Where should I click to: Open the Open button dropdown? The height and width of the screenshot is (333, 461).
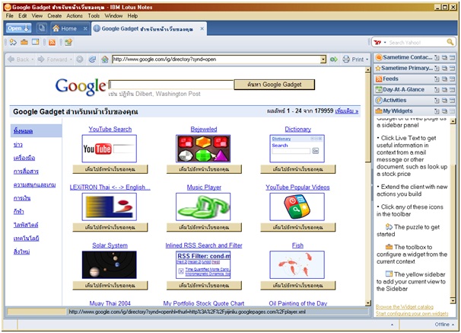click(x=27, y=28)
